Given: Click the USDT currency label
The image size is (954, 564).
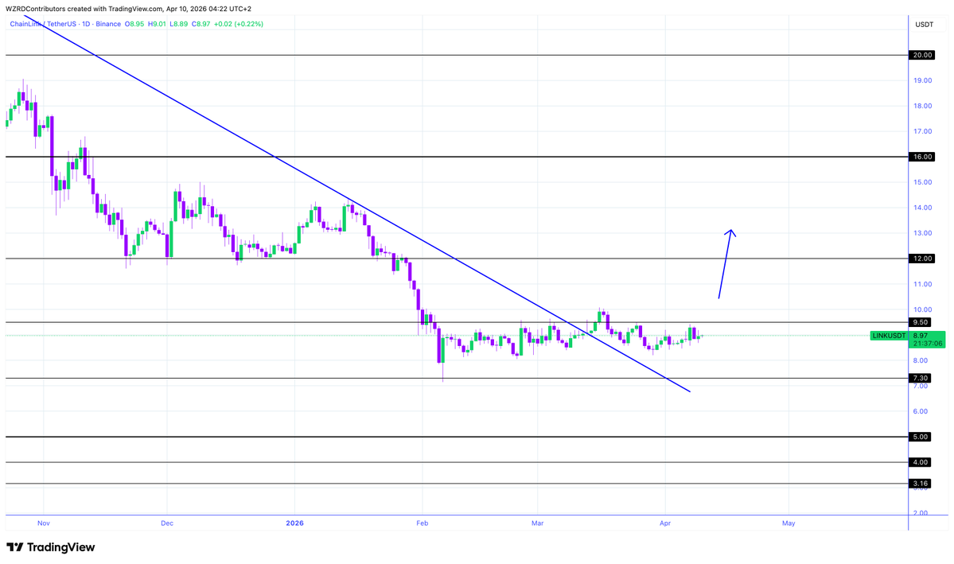Looking at the screenshot, I should (x=925, y=25).
